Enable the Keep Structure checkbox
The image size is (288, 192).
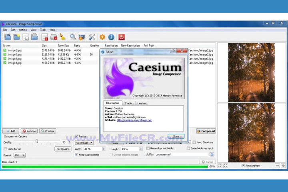(x=194, y=142)
